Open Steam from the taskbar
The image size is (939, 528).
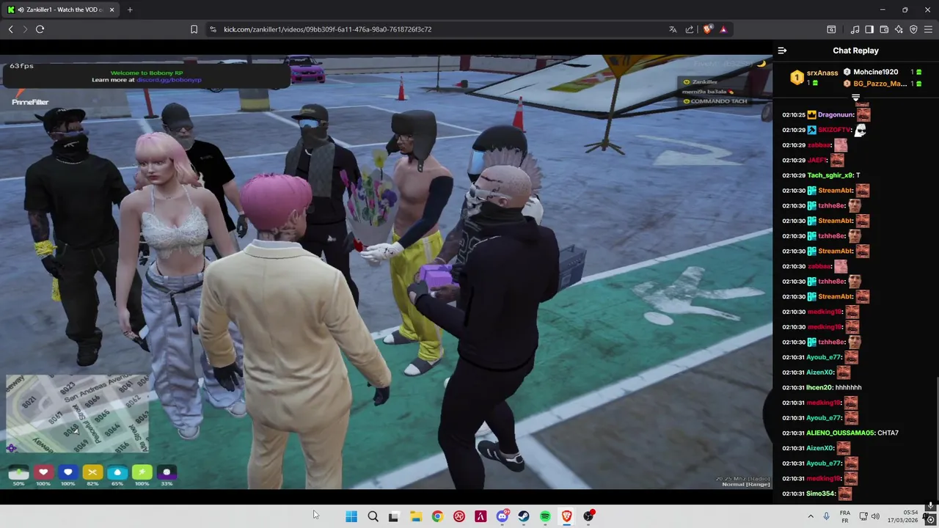pyautogui.click(x=524, y=516)
